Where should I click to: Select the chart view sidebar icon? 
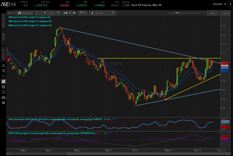(x=3, y=81)
